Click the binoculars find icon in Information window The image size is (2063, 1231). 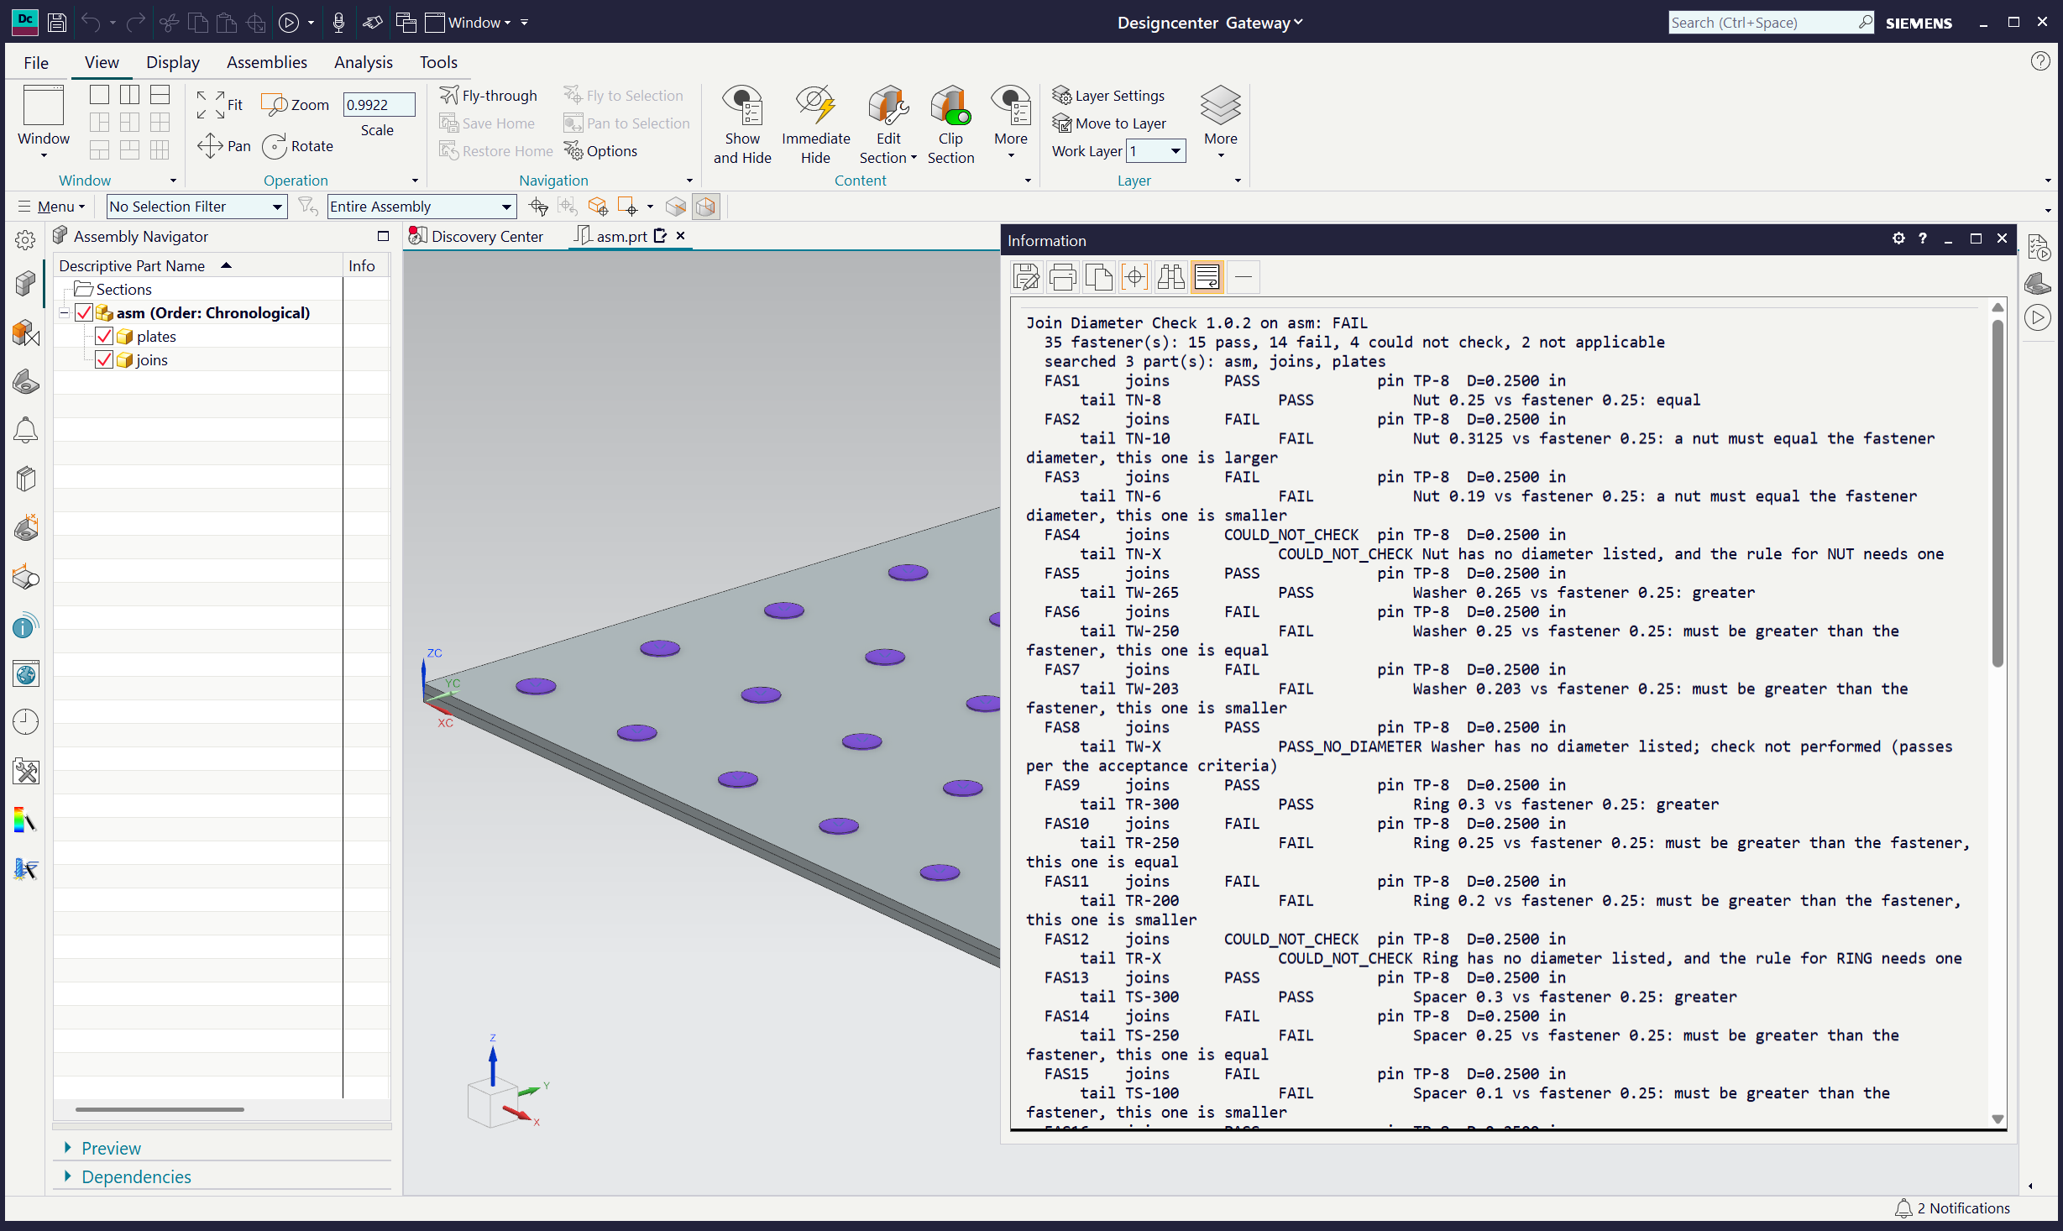[x=1170, y=277]
